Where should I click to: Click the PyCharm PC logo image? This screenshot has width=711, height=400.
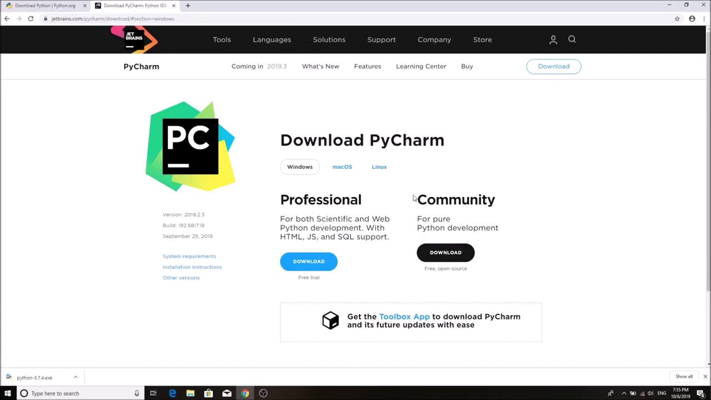191,146
